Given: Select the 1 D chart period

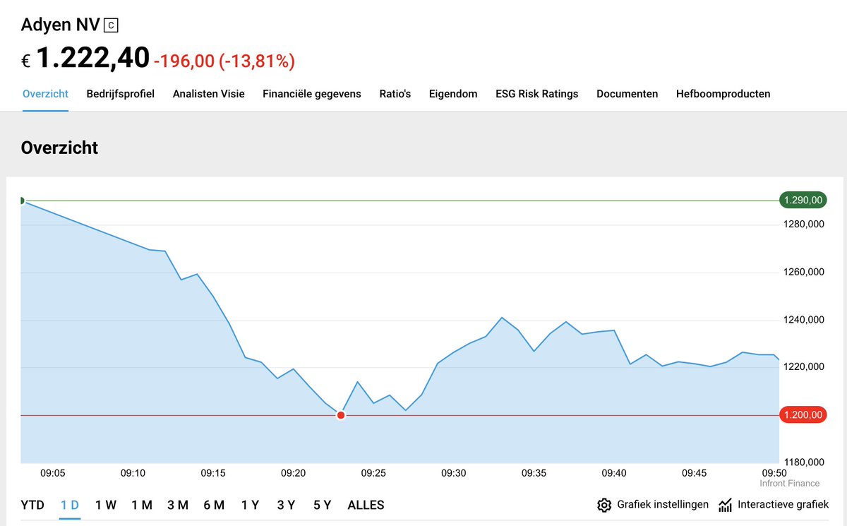Looking at the screenshot, I should point(70,505).
